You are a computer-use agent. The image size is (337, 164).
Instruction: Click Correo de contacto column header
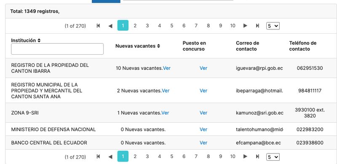[x=247, y=46]
